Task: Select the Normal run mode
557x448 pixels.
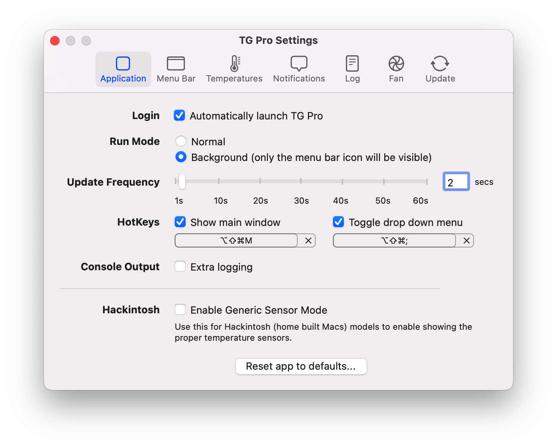Action: (x=181, y=141)
